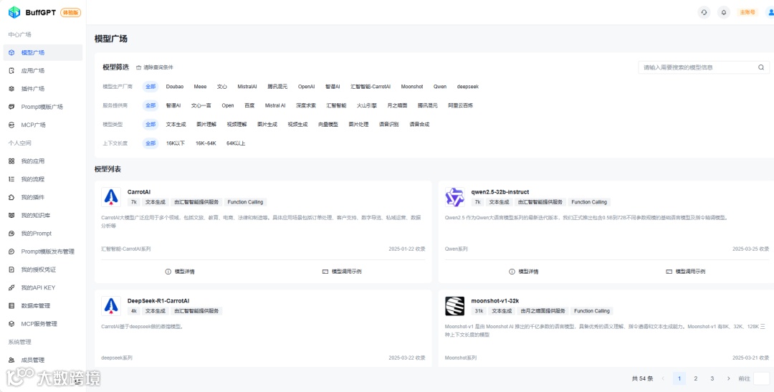Click 清除查询条件 to clear filters
Viewport: 774px width, 392px height.
pyautogui.click(x=155, y=67)
